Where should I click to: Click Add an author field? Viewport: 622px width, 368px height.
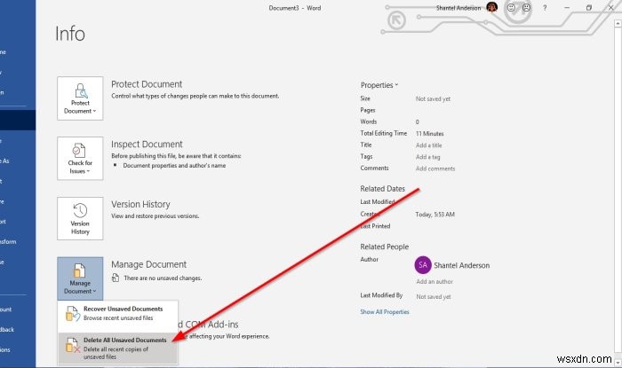[435, 282]
